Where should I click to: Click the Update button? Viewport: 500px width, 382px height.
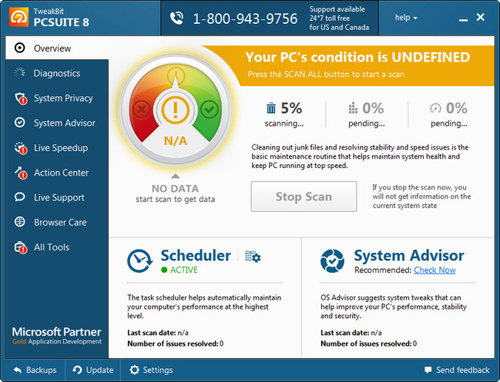[92, 370]
